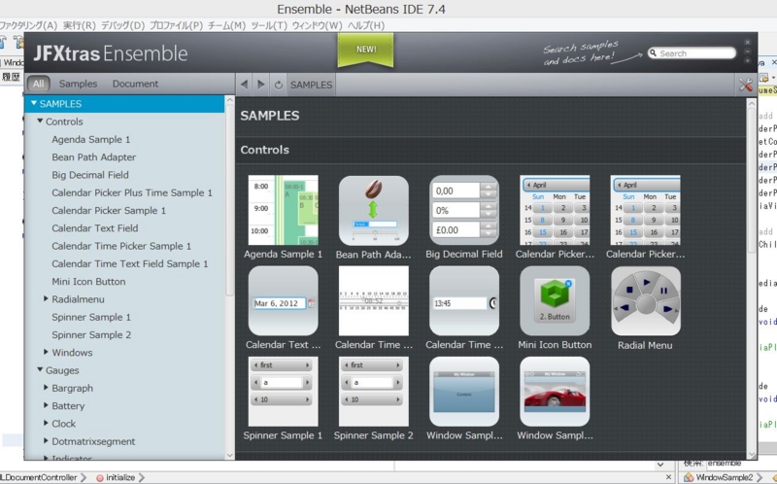The width and height of the screenshot is (777, 484).
Task: Click the green NEW! ribbon
Action: click(366, 50)
